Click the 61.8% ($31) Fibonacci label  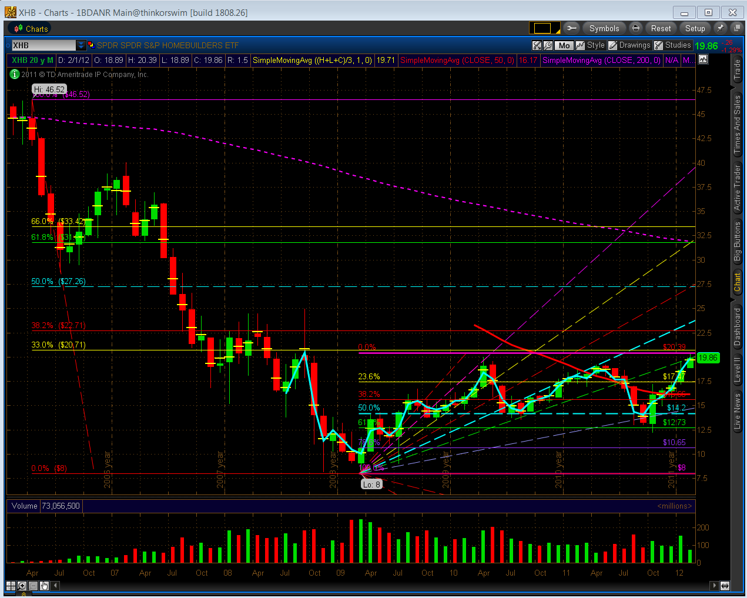pos(58,237)
